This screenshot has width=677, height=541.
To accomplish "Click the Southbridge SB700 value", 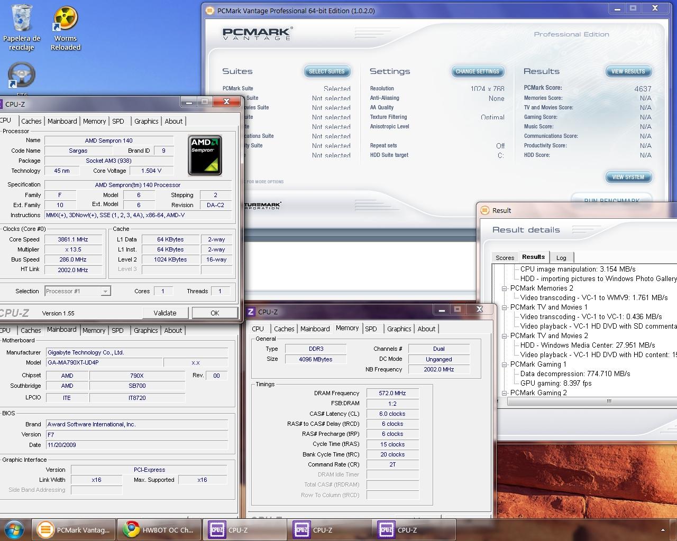I will click(137, 386).
